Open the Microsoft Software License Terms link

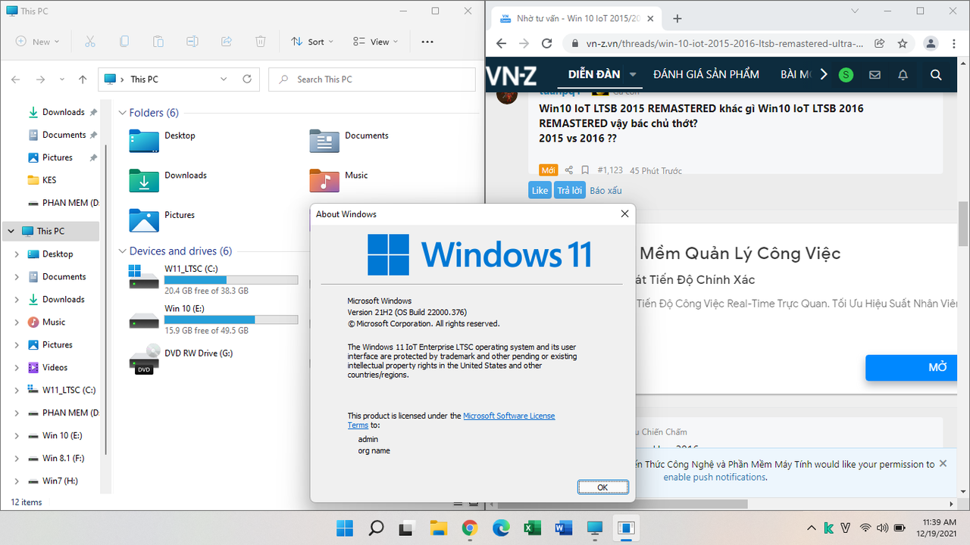(x=508, y=415)
